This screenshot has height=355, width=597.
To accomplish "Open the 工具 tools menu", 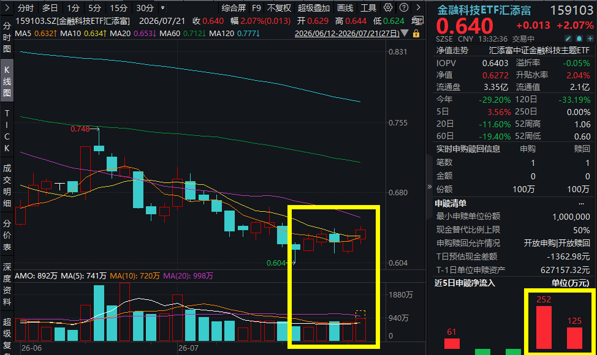I will tap(368, 8).
